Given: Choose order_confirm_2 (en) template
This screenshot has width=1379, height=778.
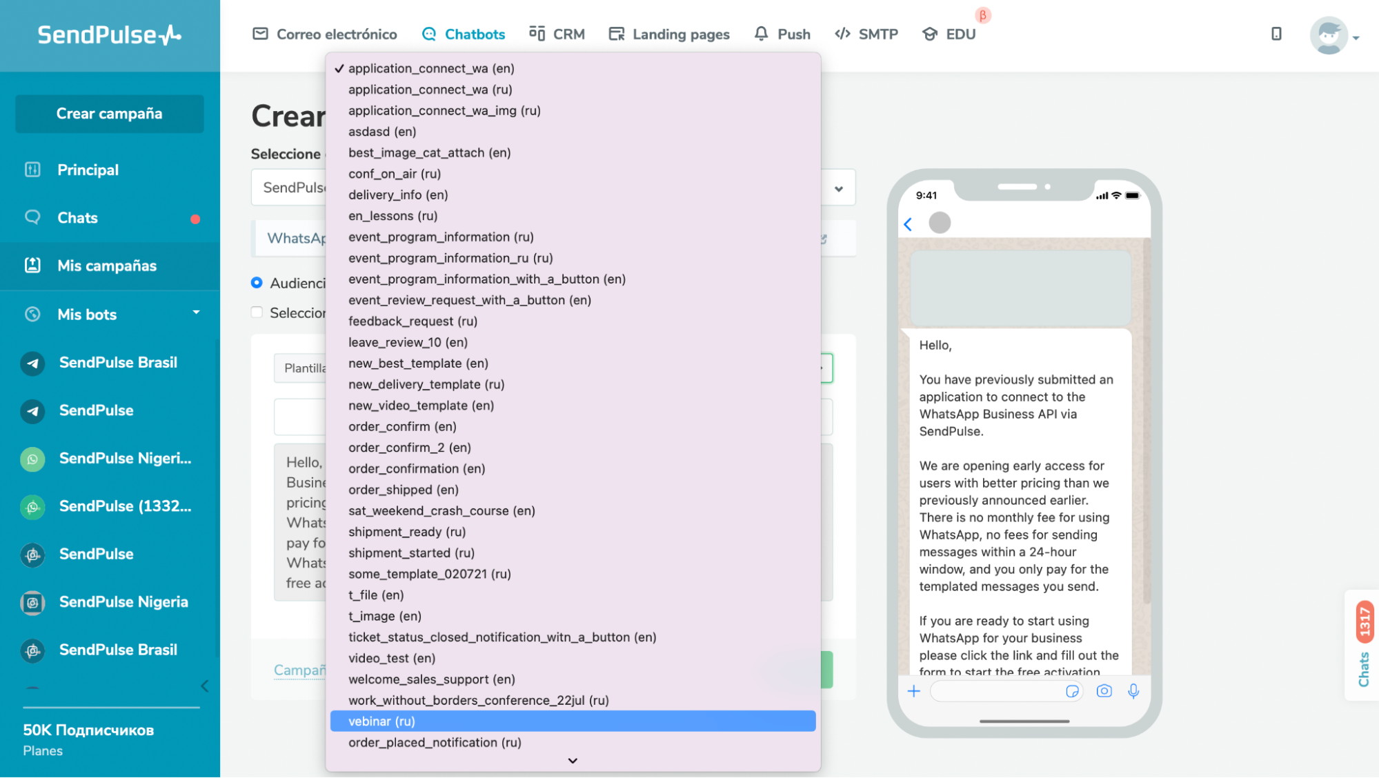Looking at the screenshot, I should [573, 448].
